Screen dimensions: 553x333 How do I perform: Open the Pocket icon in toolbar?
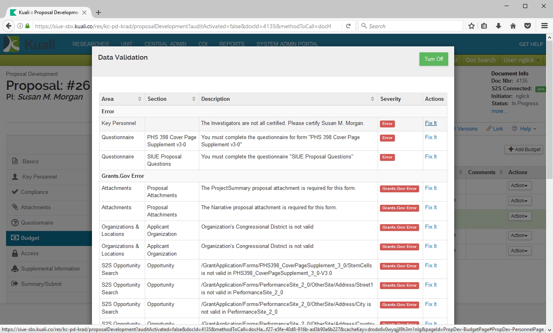pyautogui.click(x=527, y=26)
